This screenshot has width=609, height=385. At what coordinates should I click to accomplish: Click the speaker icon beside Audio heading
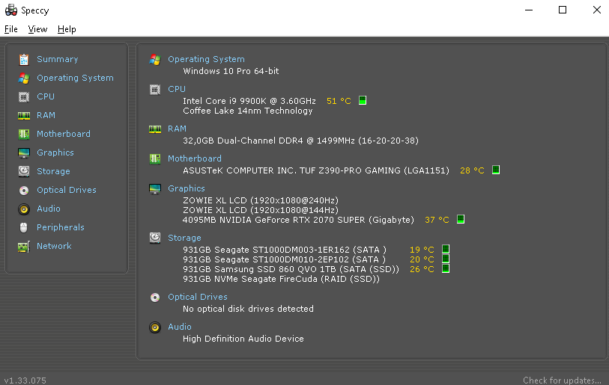pos(155,327)
